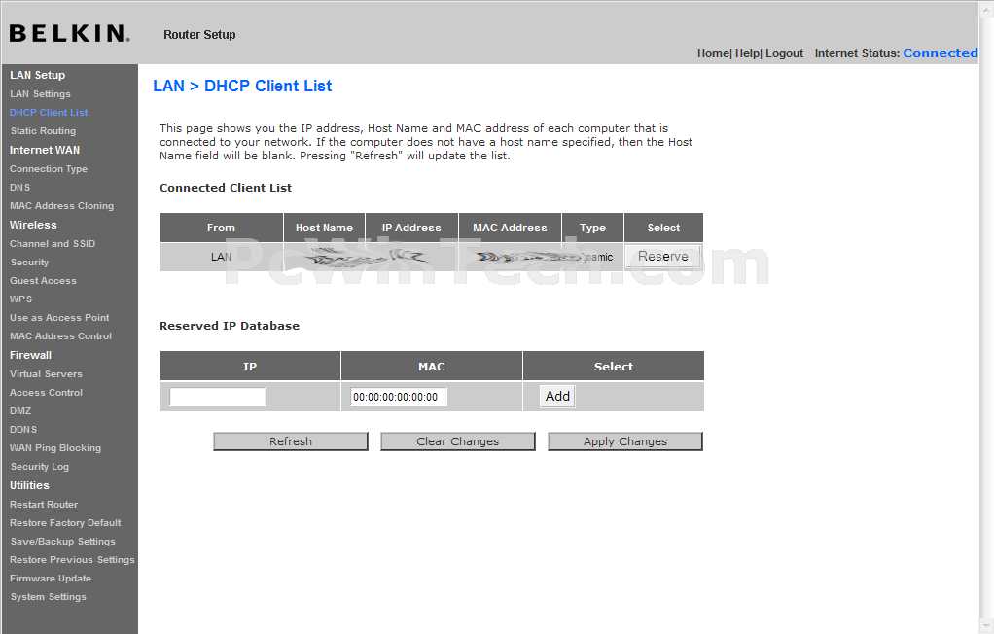Click the Wireless section heading
994x634 pixels.
click(33, 225)
